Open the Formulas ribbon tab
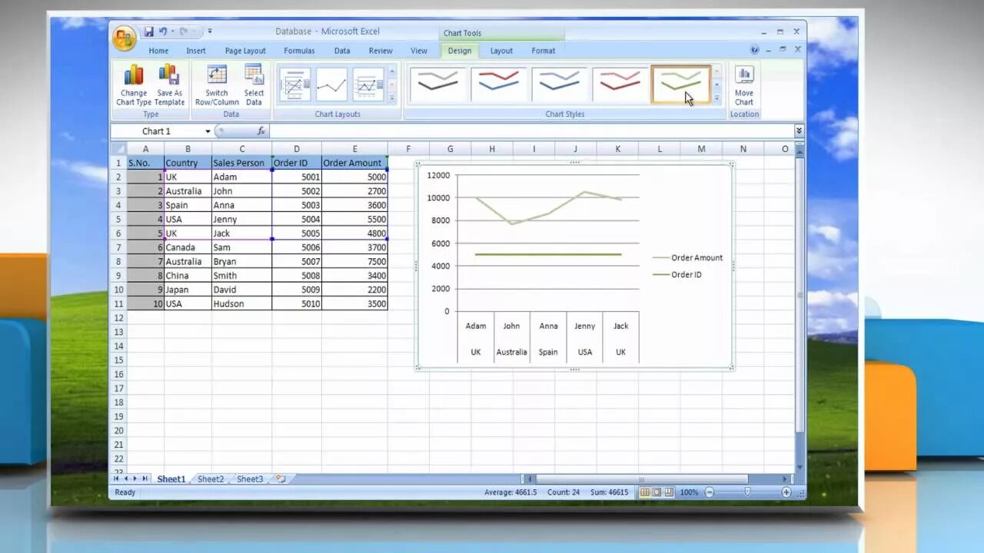984x553 pixels. (x=299, y=51)
